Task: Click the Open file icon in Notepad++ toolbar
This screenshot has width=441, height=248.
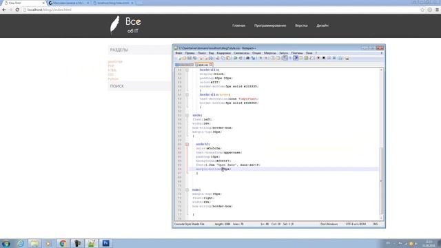Action: coord(184,58)
